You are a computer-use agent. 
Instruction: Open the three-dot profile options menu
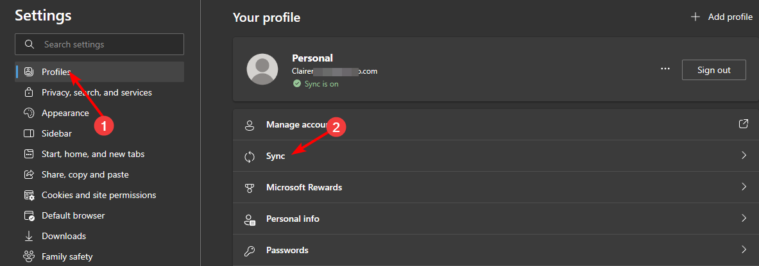pyautogui.click(x=665, y=70)
